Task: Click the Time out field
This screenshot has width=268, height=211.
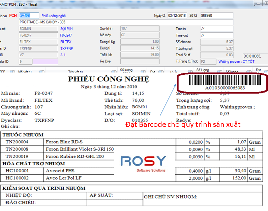Action: click(216, 35)
